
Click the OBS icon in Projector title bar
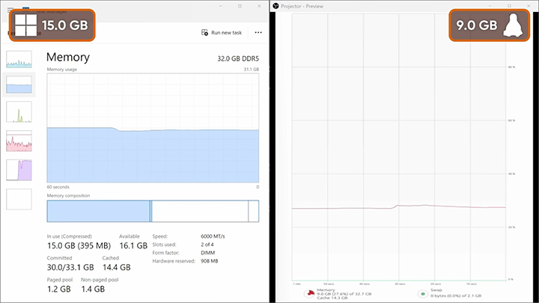tap(275, 6)
